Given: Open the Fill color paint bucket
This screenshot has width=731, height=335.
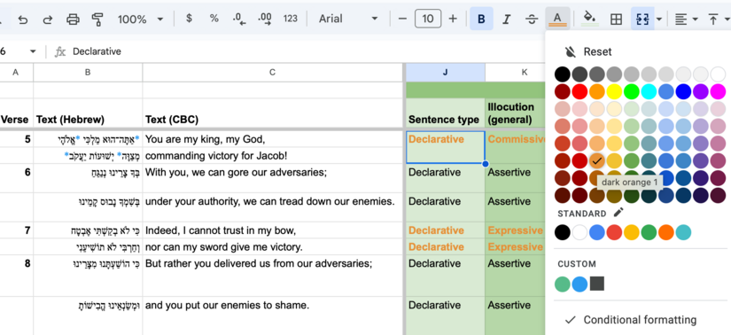Looking at the screenshot, I should [x=590, y=19].
